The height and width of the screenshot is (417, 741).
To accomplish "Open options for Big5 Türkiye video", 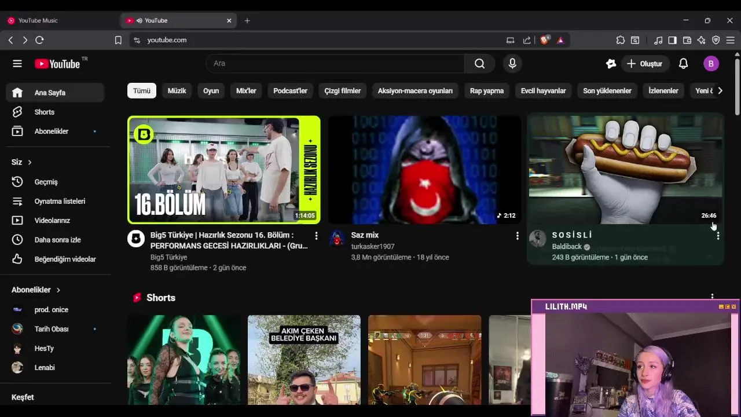I will pos(316,236).
